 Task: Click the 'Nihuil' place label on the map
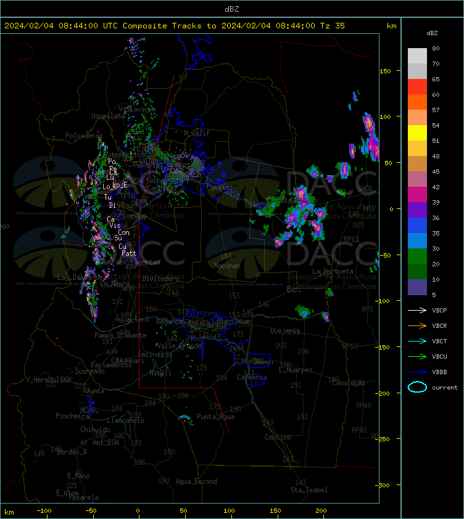click(160, 373)
